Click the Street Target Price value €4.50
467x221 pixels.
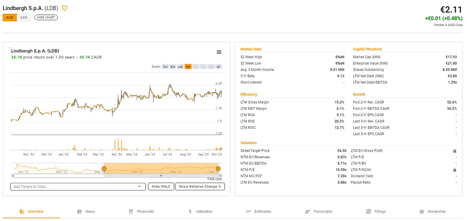pyautogui.click(x=341, y=151)
